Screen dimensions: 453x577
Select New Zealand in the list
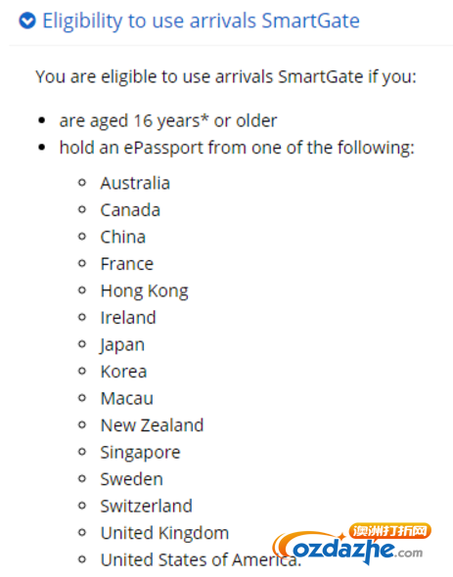(152, 425)
